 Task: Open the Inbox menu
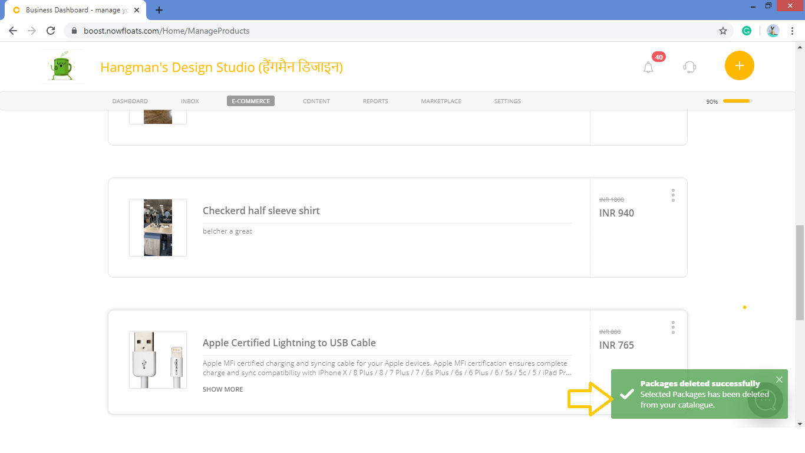point(190,101)
